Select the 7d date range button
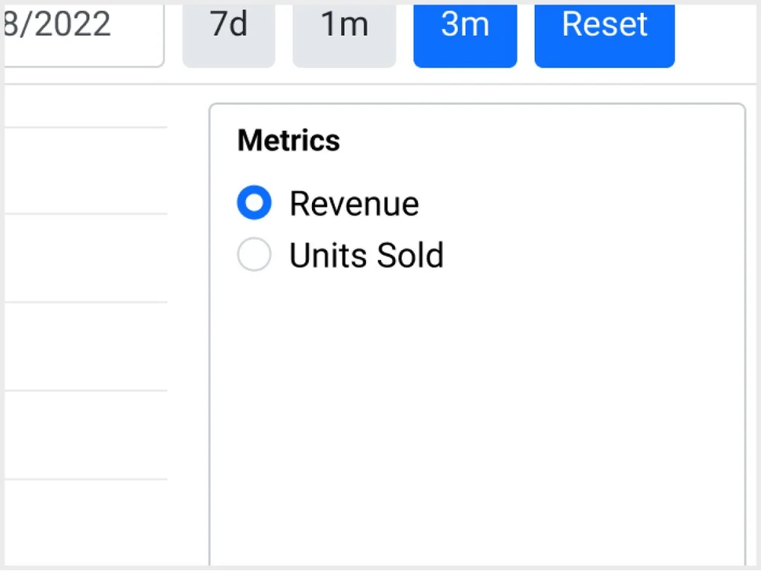 [228, 34]
